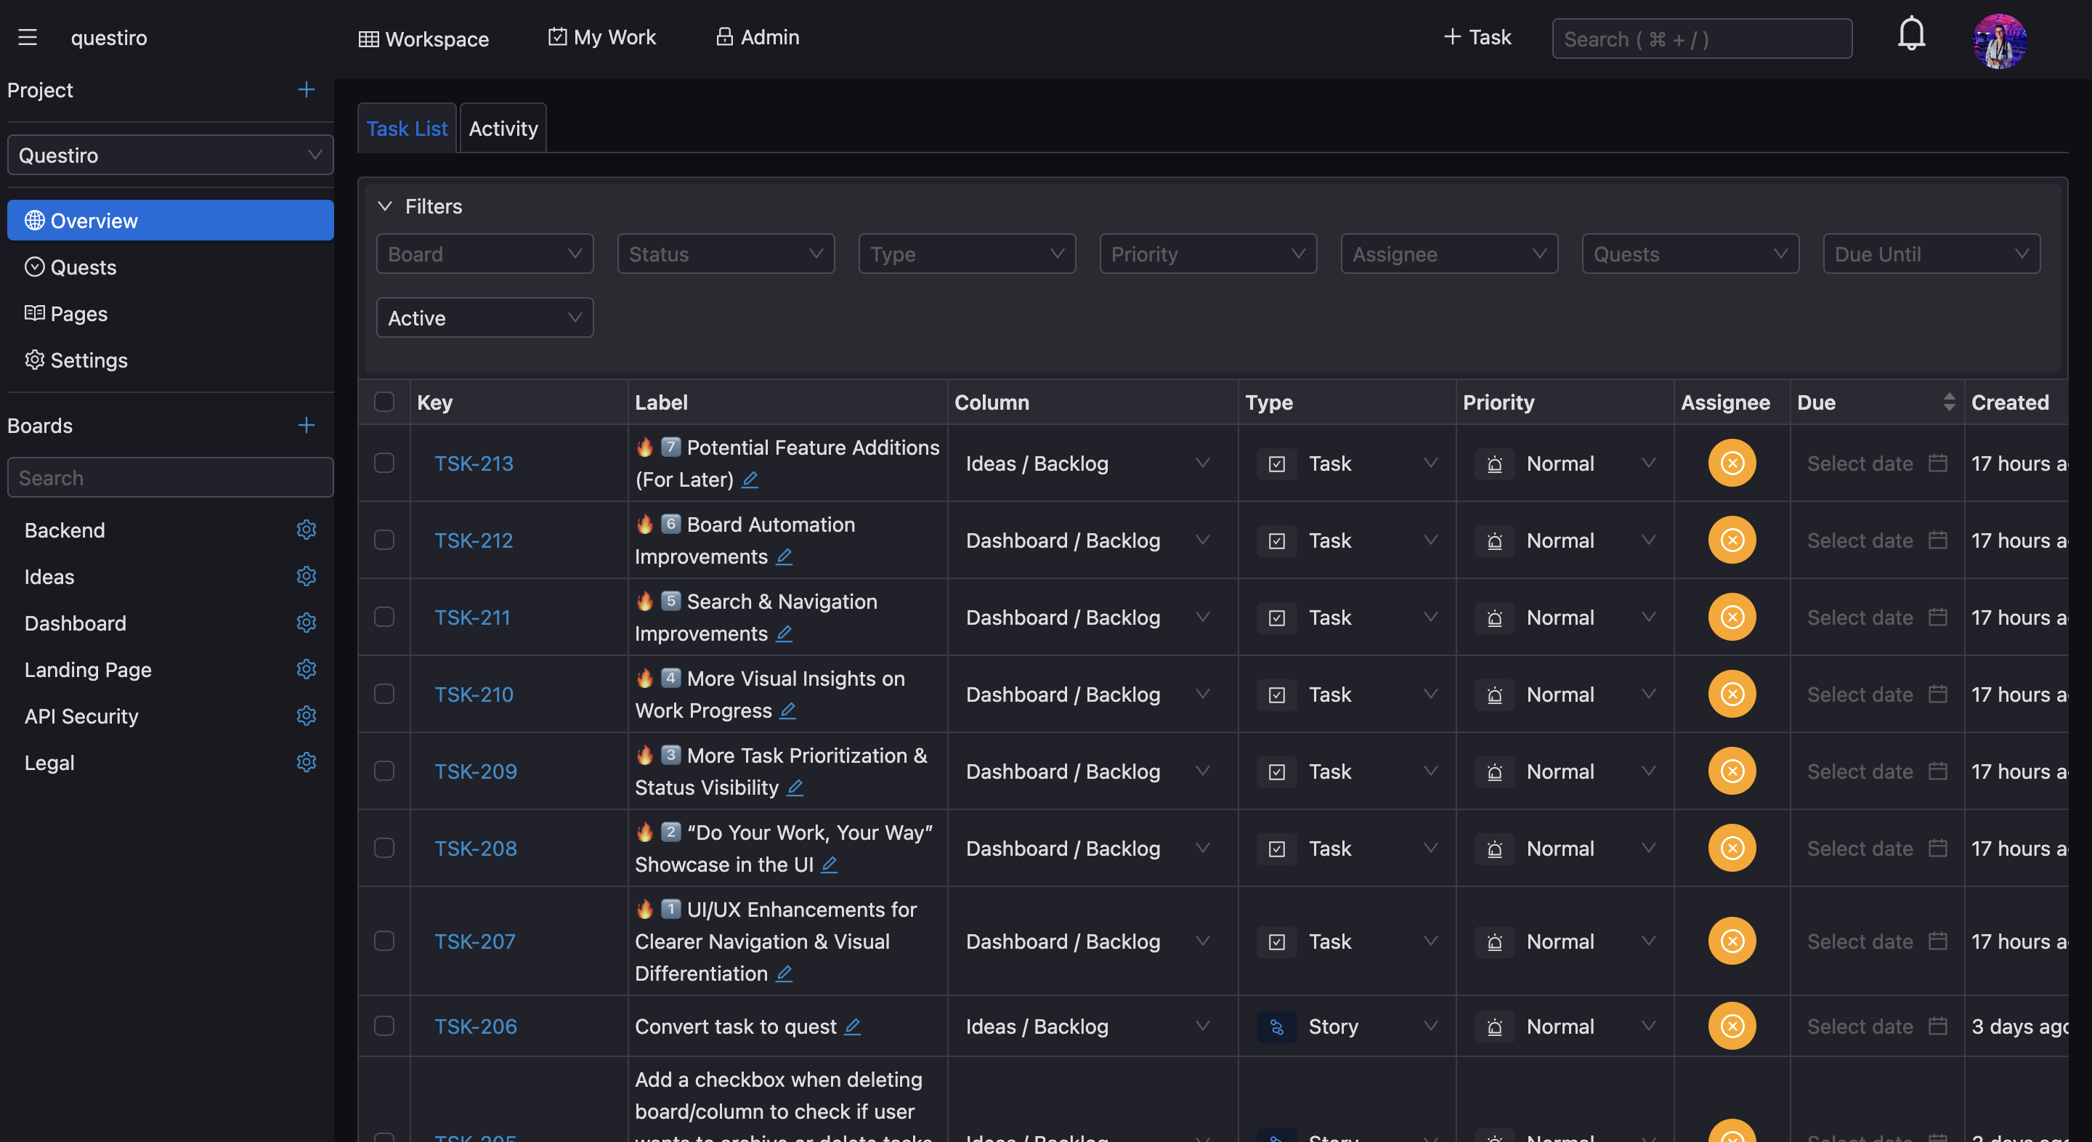This screenshot has width=2092, height=1142.
Task: Open project Settings in sidebar
Action: pos(171,359)
